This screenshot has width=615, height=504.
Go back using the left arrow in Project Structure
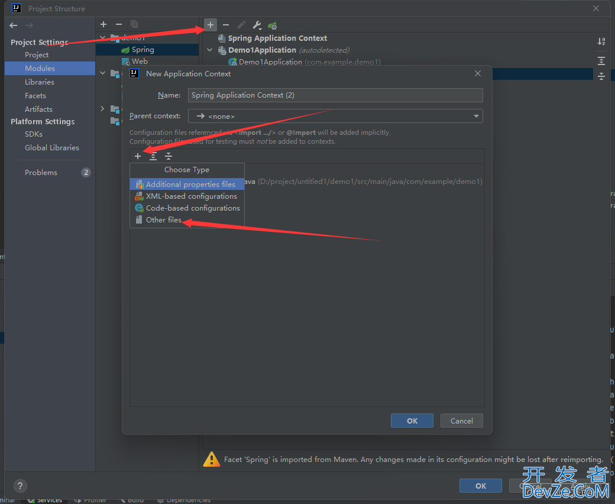point(14,25)
